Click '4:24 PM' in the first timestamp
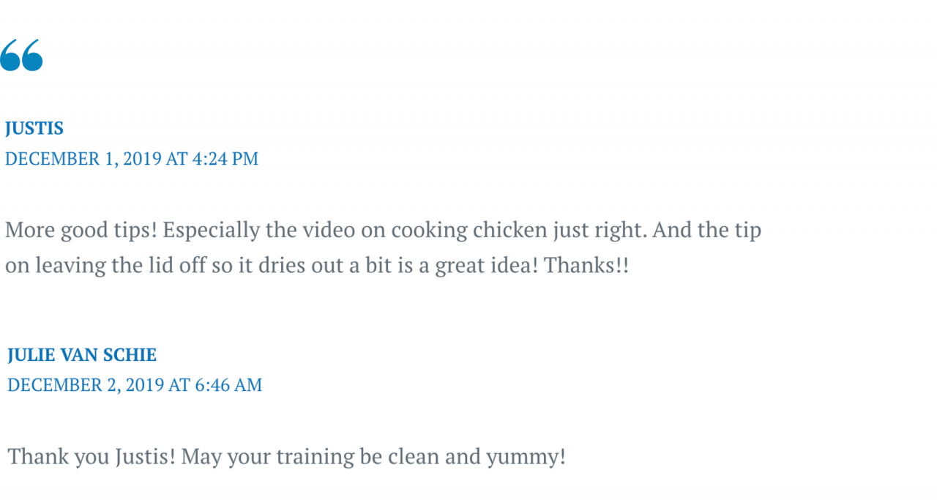Image resolution: width=937 pixels, height=500 pixels. point(225,159)
